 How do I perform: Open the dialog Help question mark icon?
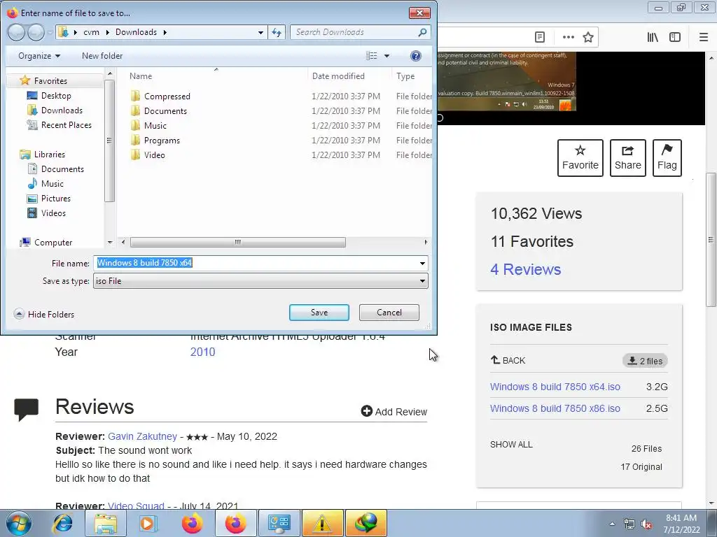point(416,56)
